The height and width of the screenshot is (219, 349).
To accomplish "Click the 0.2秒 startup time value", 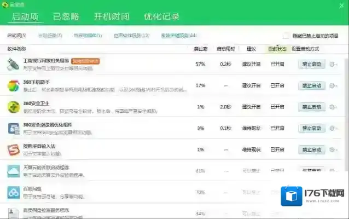I will pos(226,64).
